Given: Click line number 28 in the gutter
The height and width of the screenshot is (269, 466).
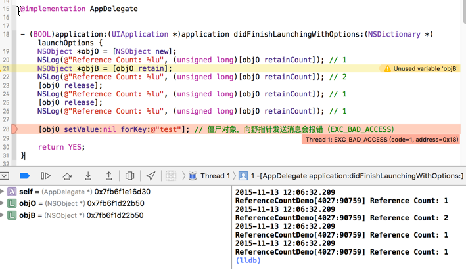Looking at the screenshot, I should tap(6, 129).
